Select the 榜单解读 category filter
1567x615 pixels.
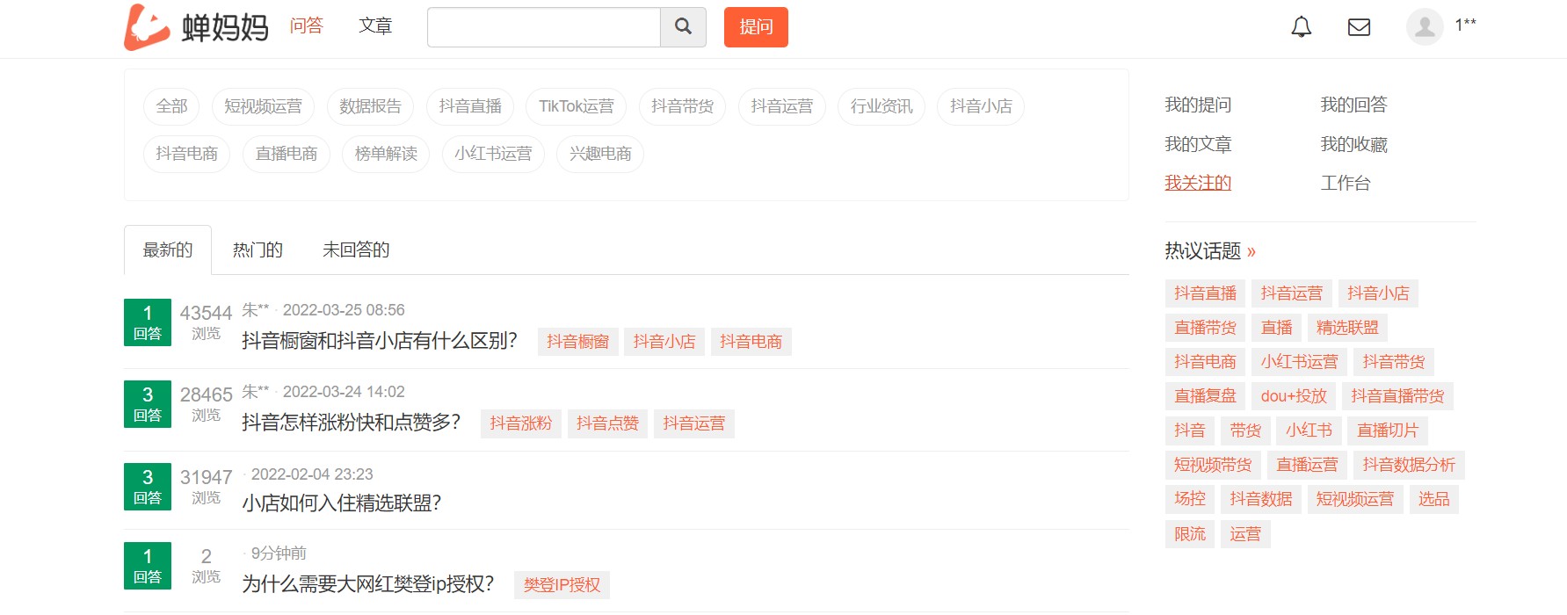tap(386, 154)
